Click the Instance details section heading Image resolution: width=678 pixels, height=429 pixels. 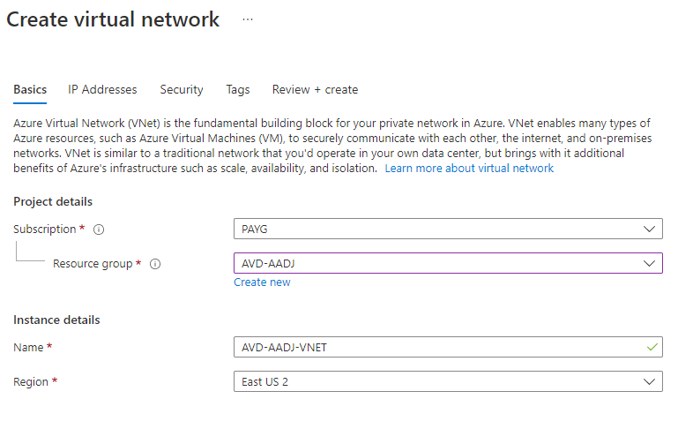click(x=56, y=320)
